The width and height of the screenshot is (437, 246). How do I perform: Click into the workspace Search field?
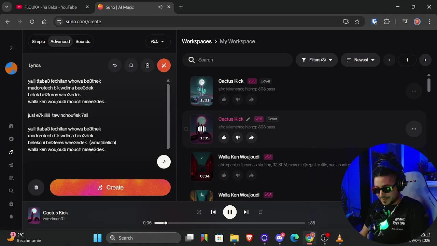point(237,60)
